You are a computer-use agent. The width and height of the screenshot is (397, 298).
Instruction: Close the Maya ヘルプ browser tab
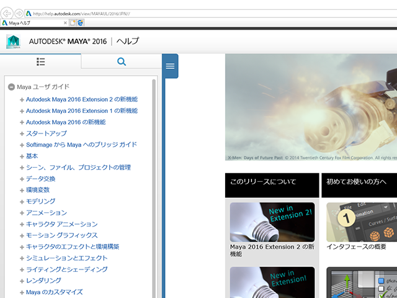(x=65, y=23)
